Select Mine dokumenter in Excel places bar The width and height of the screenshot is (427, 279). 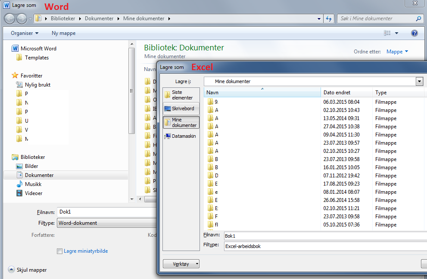point(181,122)
